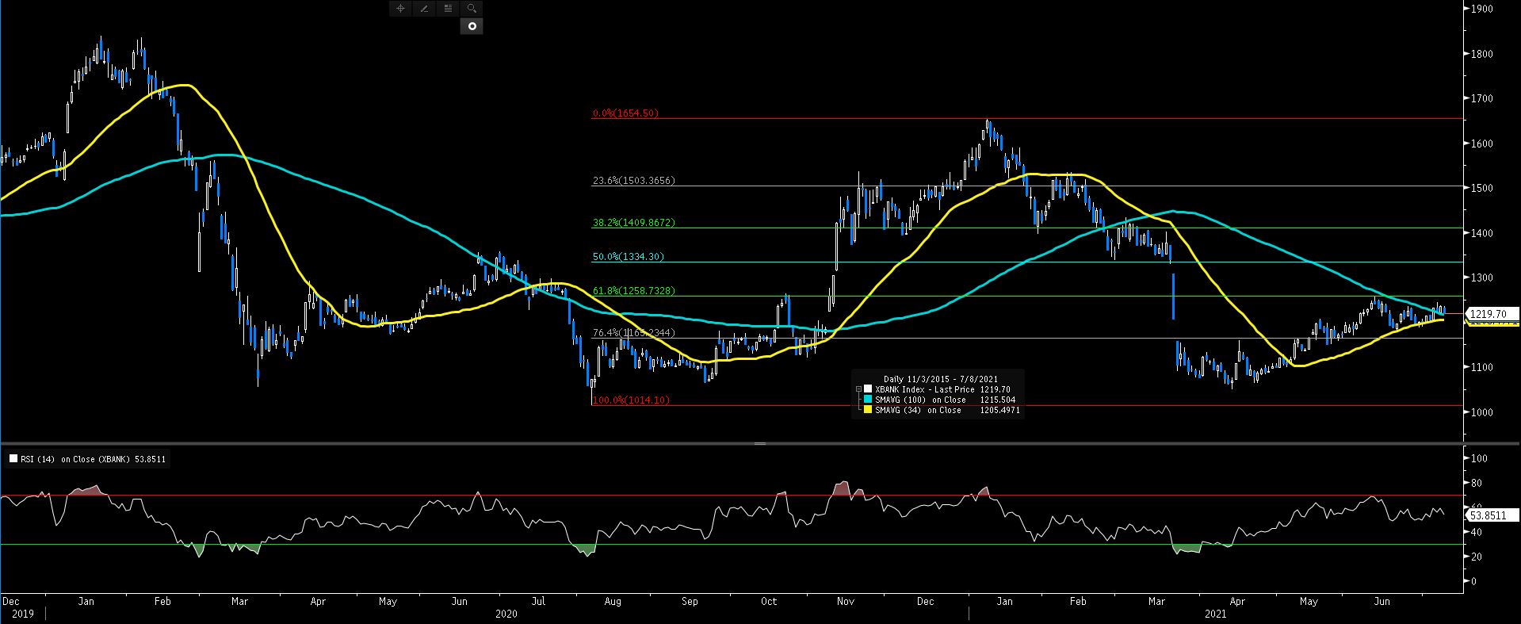Viewport: 1521px width, 624px height.
Task: Click the 1600 price axis label
Action: pyautogui.click(x=1481, y=144)
